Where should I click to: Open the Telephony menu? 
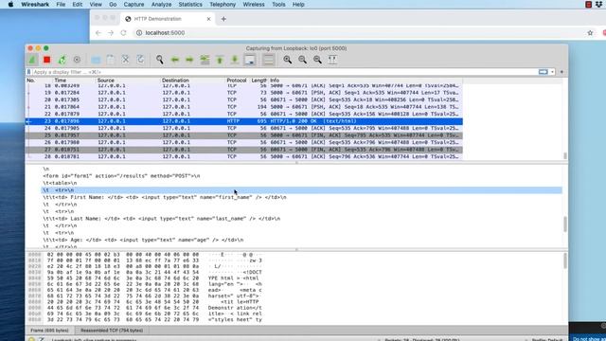(223, 4)
